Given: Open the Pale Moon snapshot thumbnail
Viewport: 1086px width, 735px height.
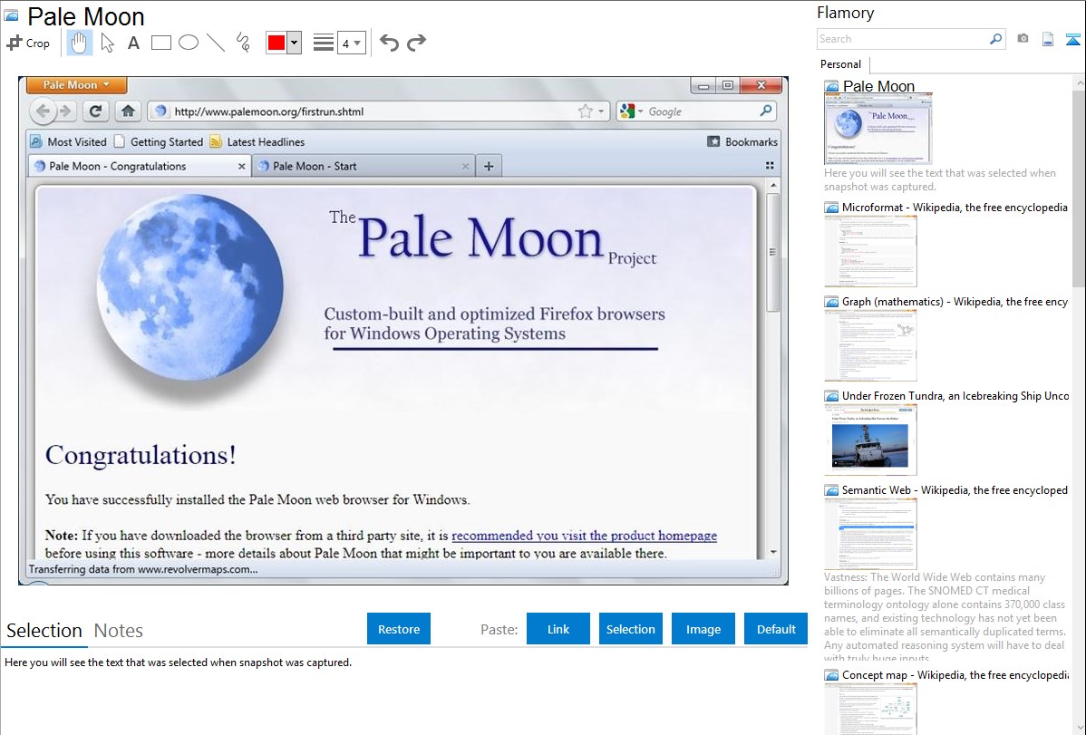Looking at the screenshot, I should pyautogui.click(x=878, y=129).
